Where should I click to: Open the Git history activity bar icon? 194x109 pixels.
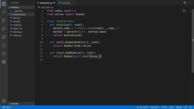coord(4,54)
